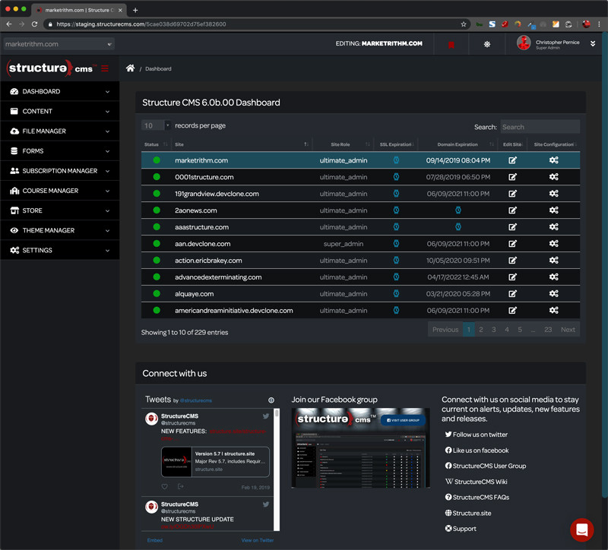Click SSL expiration icon for 2aonews.com
Screen dimensions: 608x550
pyautogui.click(x=396, y=210)
